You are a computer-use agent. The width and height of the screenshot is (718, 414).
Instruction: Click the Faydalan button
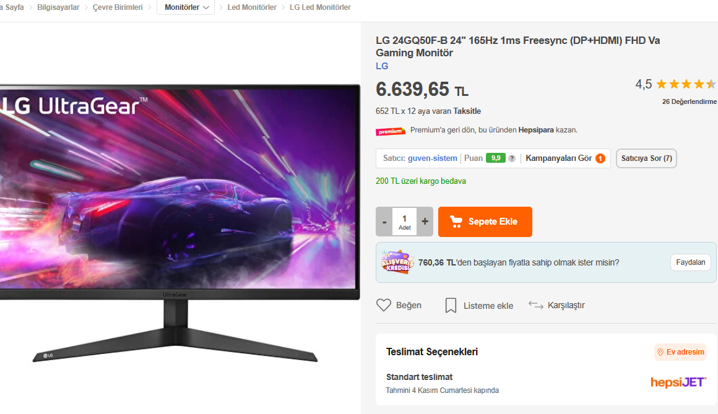[691, 262]
